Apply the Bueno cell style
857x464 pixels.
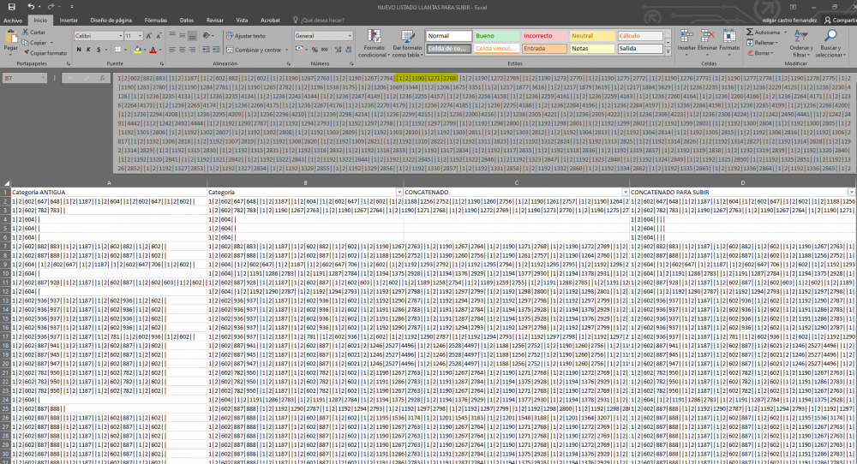(x=496, y=36)
